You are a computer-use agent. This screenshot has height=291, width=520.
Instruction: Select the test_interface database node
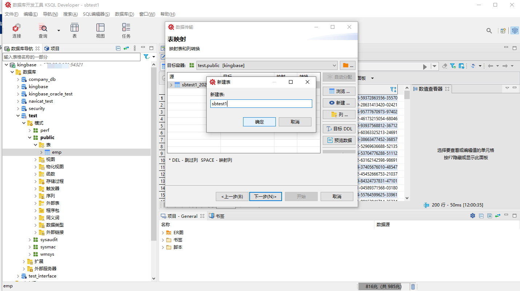coord(43,276)
